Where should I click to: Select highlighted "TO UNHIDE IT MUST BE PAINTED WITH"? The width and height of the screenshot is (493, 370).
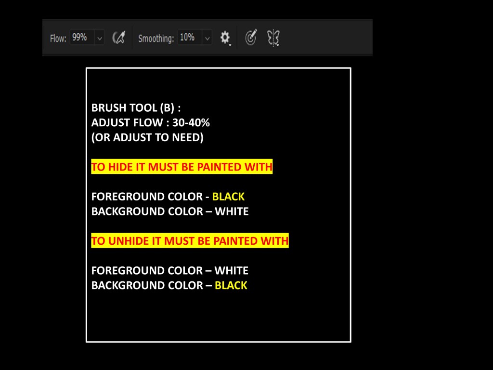(x=190, y=241)
